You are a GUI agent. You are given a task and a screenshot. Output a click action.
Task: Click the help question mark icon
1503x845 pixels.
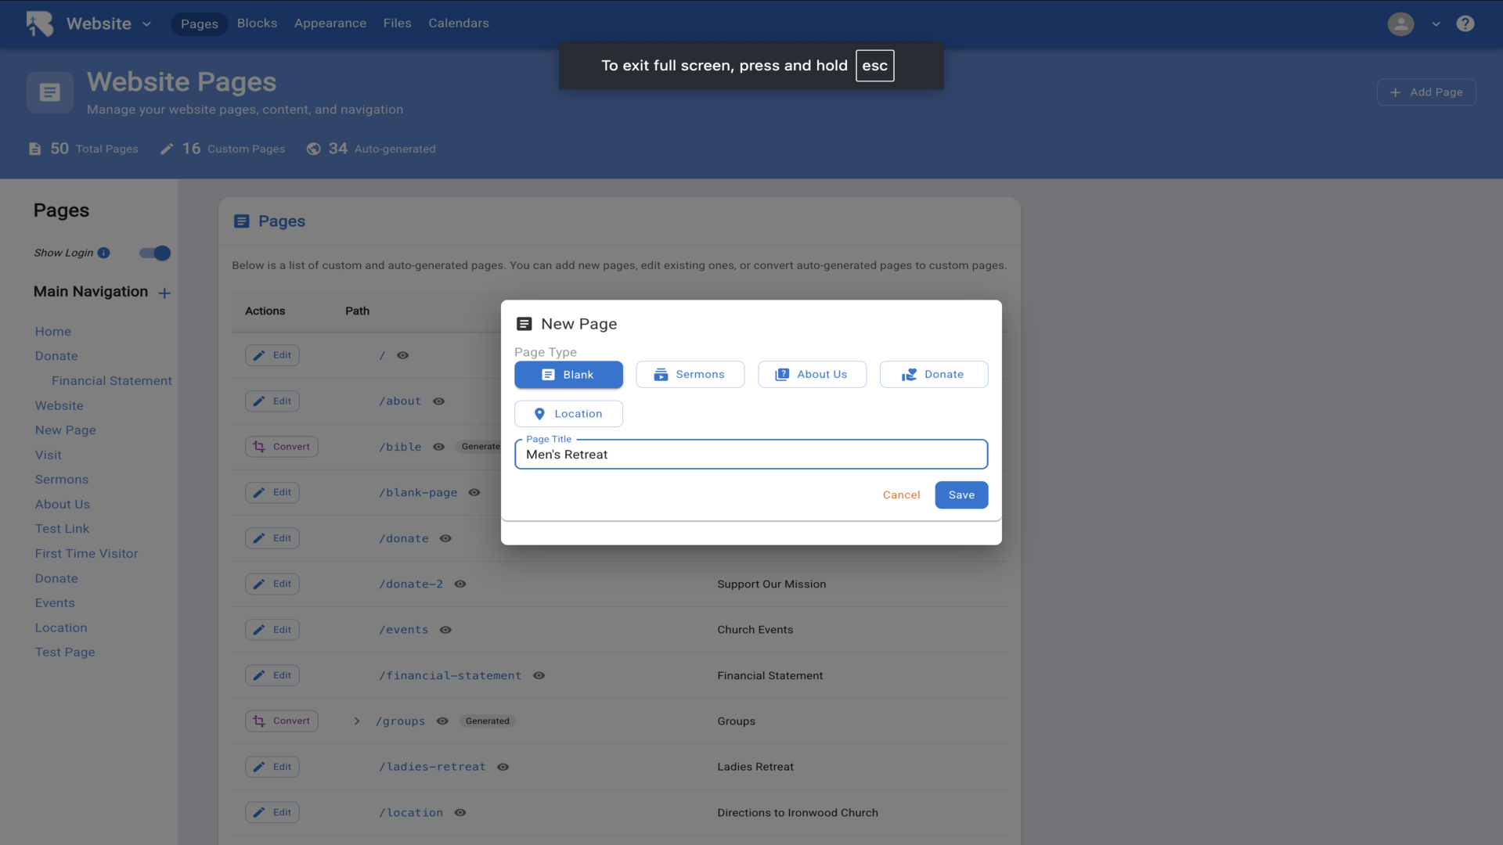(1465, 23)
